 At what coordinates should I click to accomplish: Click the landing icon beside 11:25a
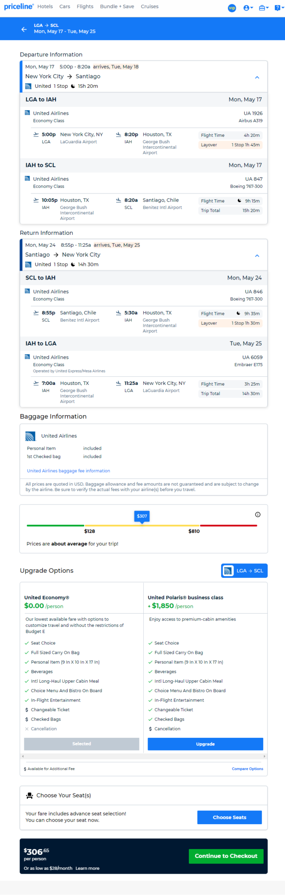point(119,383)
